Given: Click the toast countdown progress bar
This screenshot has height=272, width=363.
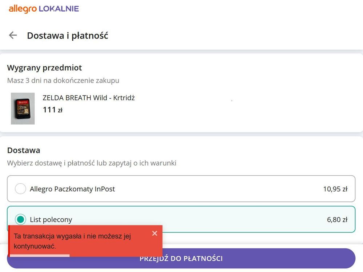Looking at the screenshot, I should 39,255.
